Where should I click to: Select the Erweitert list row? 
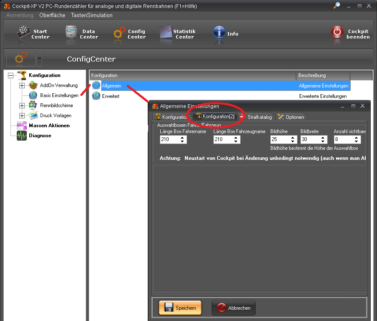[x=220, y=96]
